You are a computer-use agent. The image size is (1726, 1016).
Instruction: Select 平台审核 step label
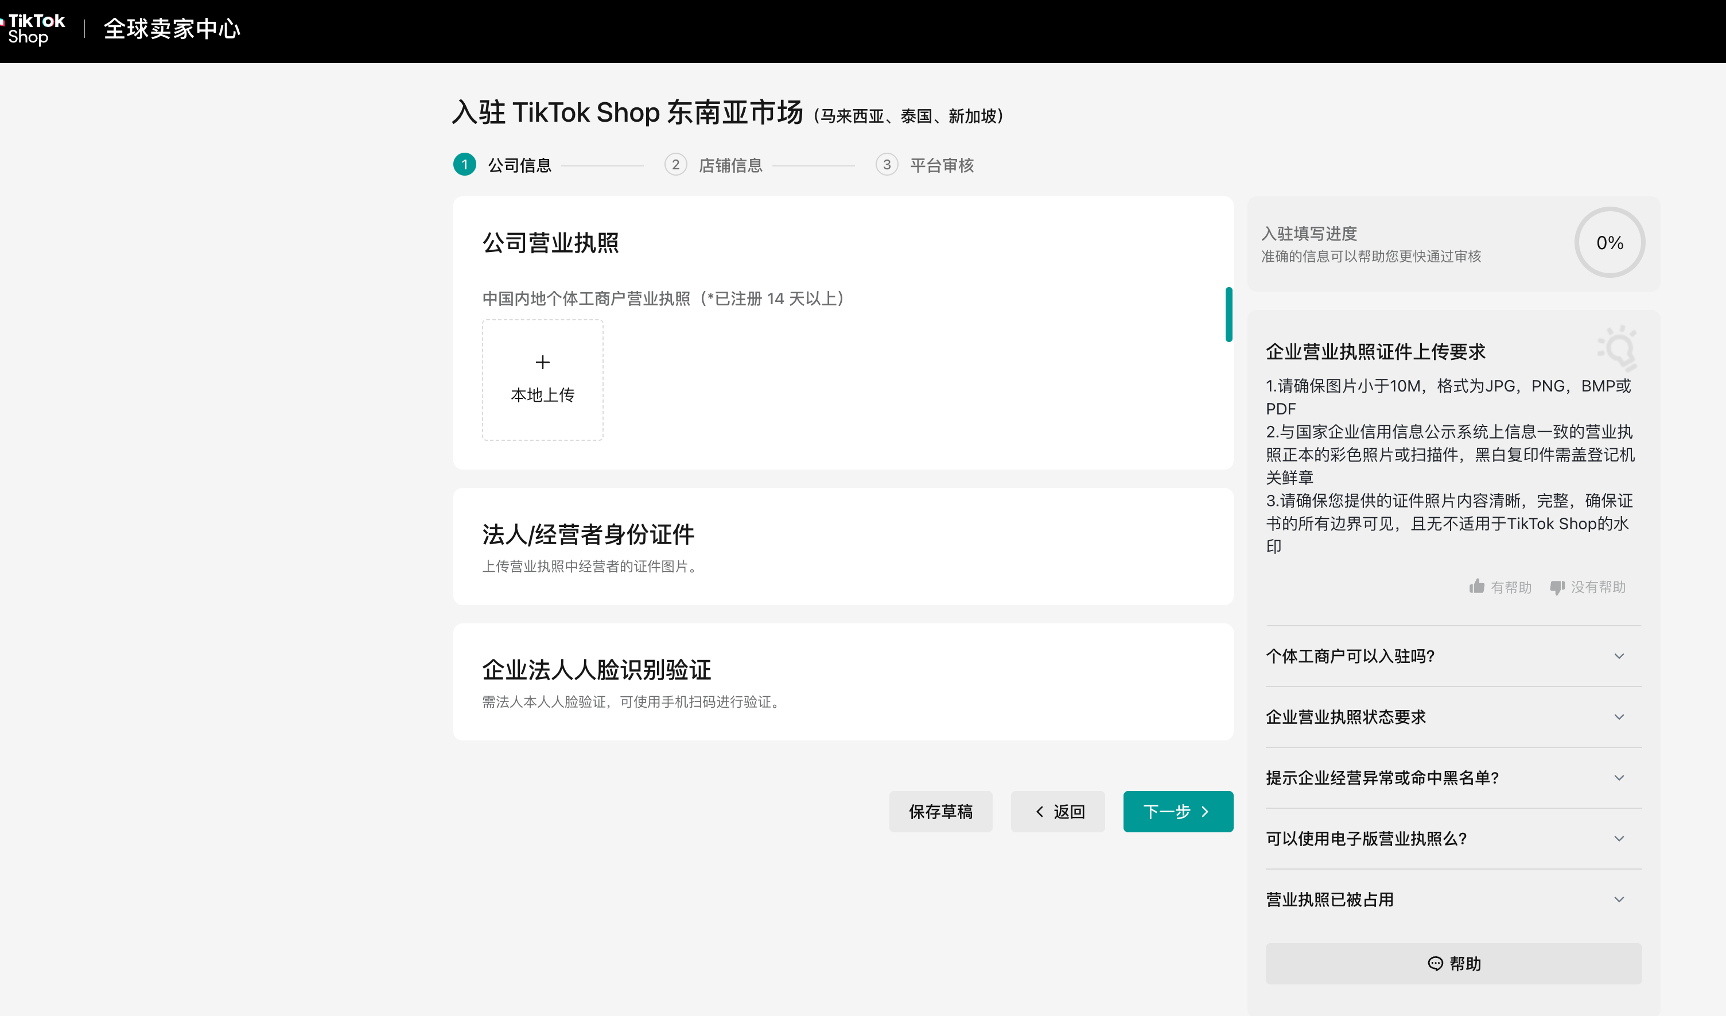tap(942, 165)
